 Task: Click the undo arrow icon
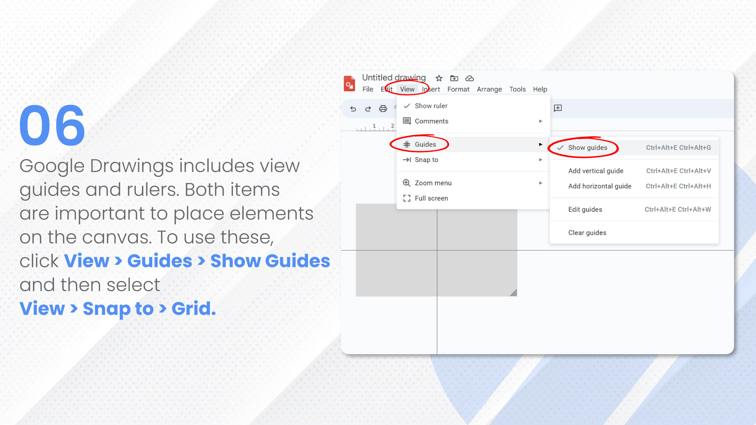(x=353, y=108)
